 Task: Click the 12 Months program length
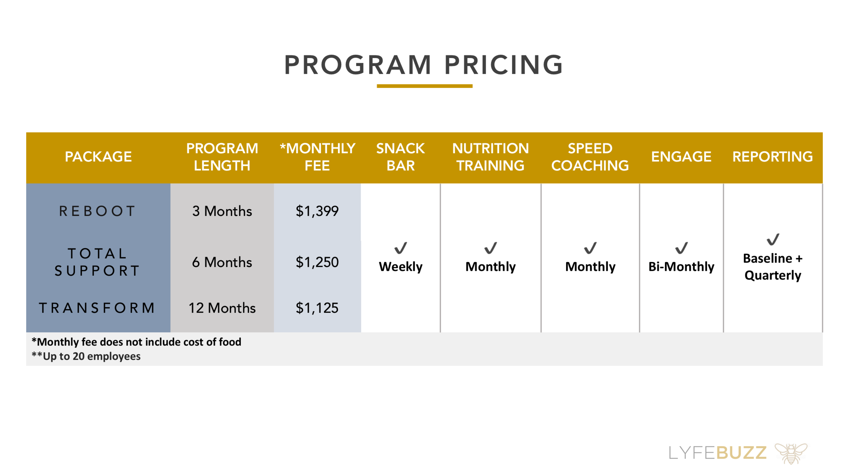coord(222,308)
